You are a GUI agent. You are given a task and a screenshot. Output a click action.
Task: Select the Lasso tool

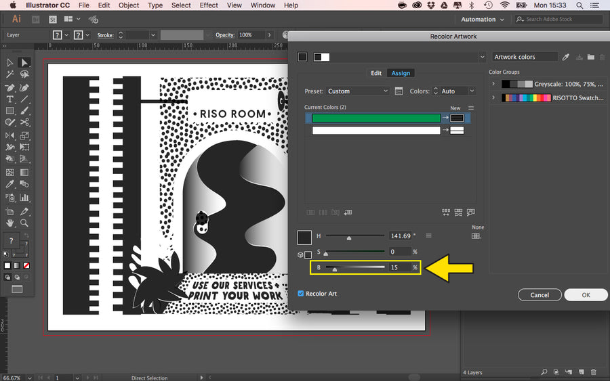(x=24, y=74)
